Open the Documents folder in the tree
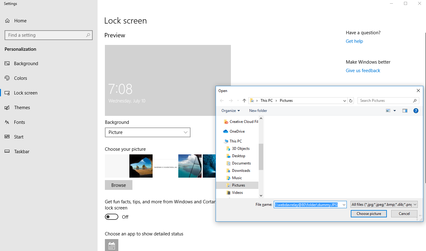The width and height of the screenshot is (426, 251). point(238,163)
